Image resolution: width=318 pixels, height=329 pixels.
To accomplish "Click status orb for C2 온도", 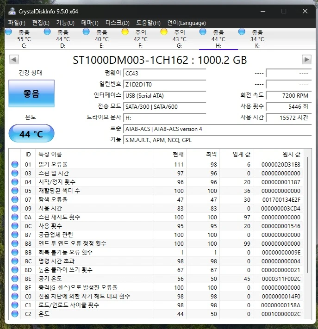I will (15, 314).
